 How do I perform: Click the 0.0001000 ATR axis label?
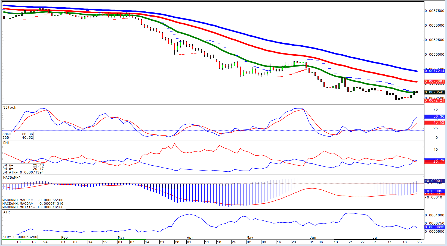coord(434,215)
